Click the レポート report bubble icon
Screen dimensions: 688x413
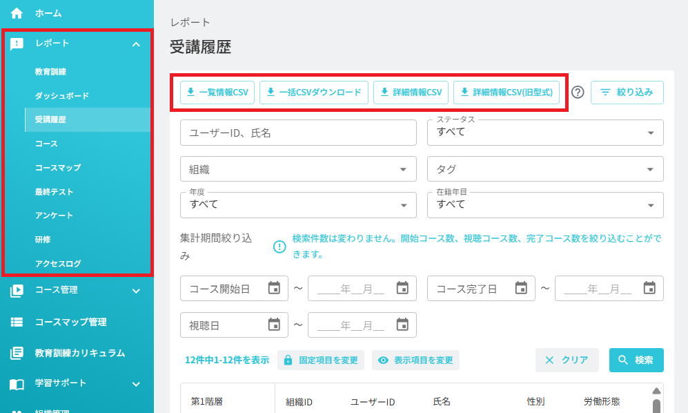[17, 44]
